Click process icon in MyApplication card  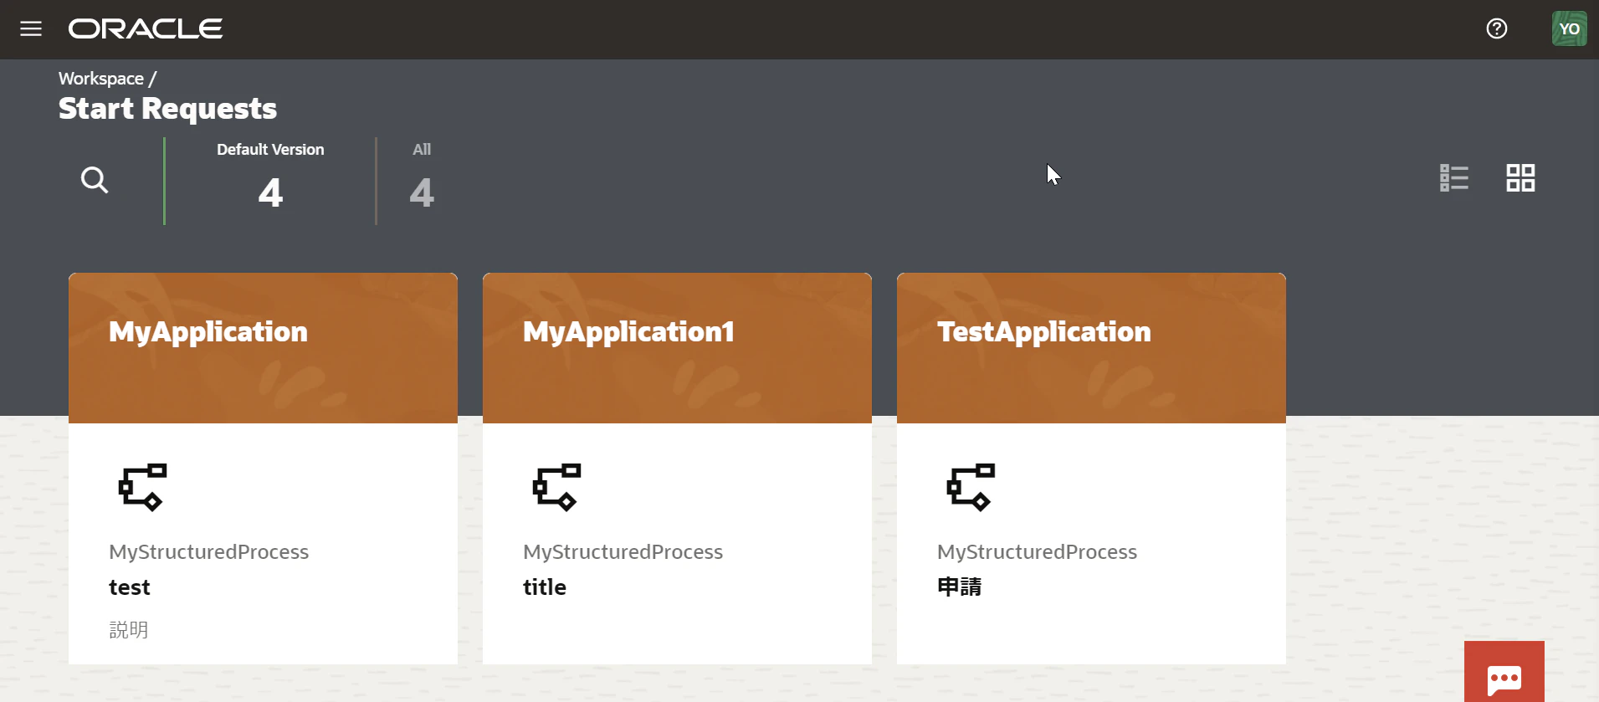pyautogui.click(x=142, y=487)
